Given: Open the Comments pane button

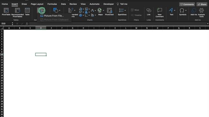Looking at the screenshot, I should point(187,4).
